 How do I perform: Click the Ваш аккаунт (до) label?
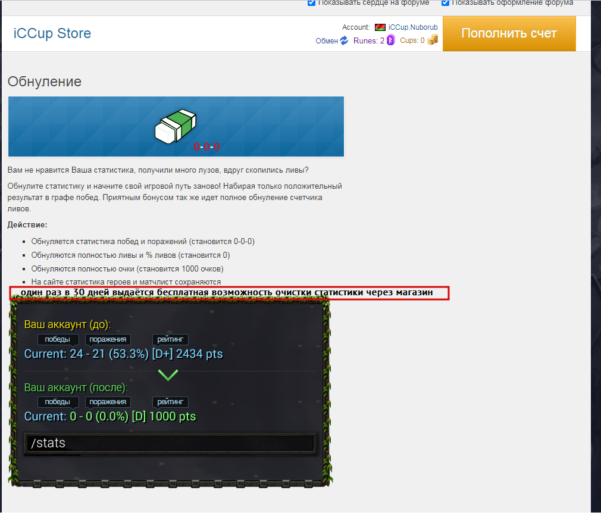(x=67, y=324)
